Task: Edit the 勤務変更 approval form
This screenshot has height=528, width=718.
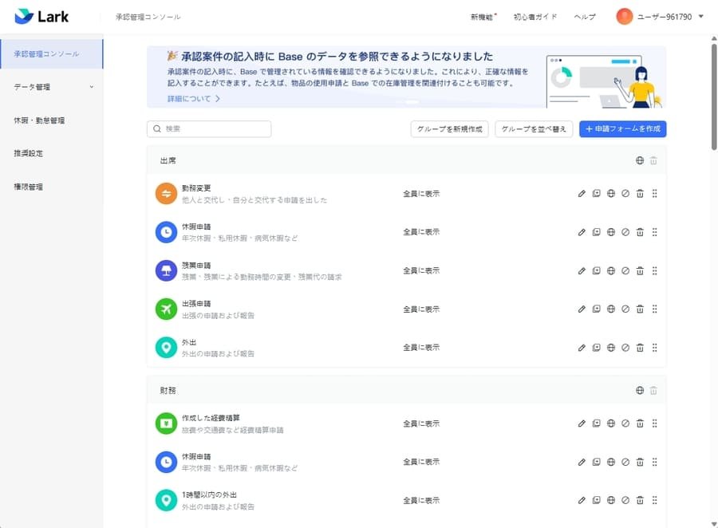Action: (582, 192)
